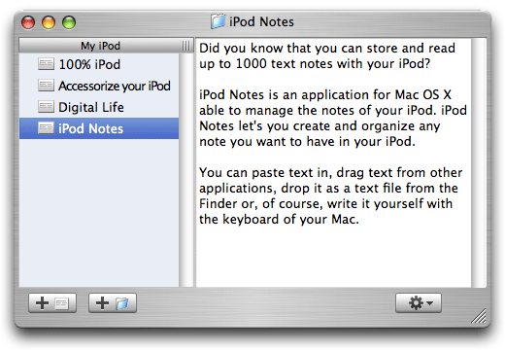
Task: Click the folder icon in the window title
Action: tap(219, 21)
